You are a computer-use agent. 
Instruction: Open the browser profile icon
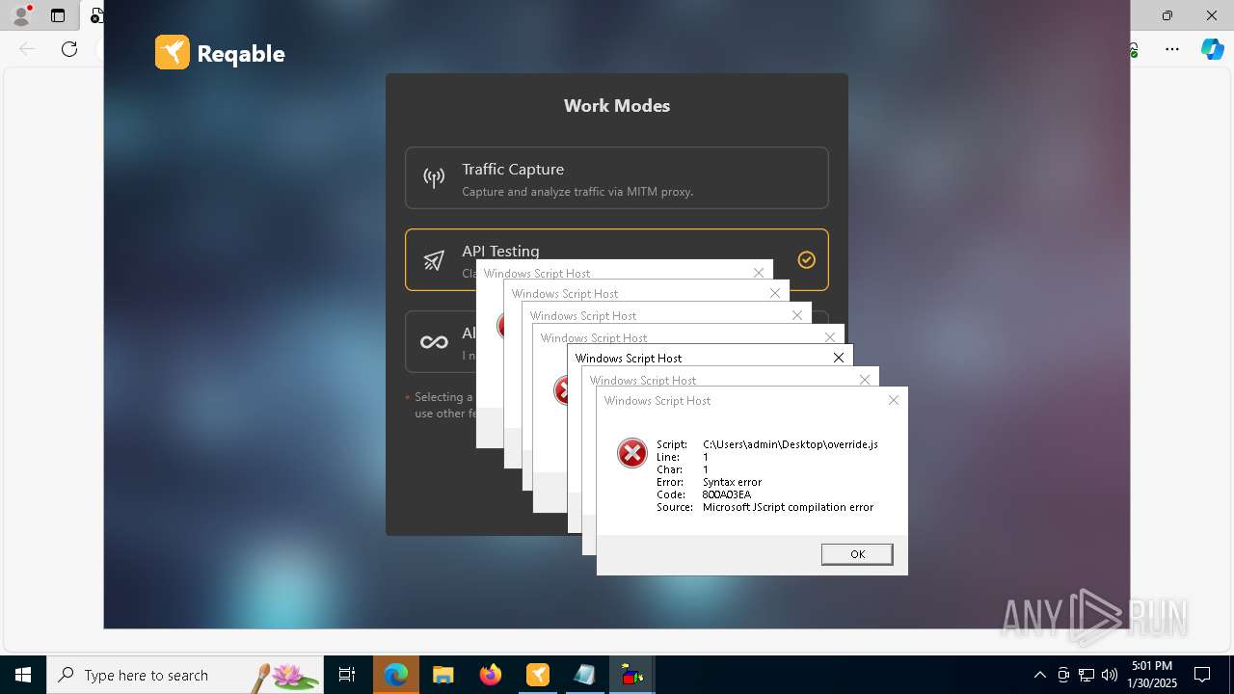point(21,15)
